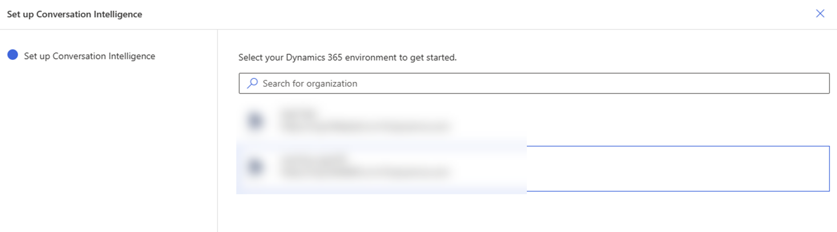Focus the Search for organization field
This screenshot has width=837, height=232.
(x=534, y=83)
